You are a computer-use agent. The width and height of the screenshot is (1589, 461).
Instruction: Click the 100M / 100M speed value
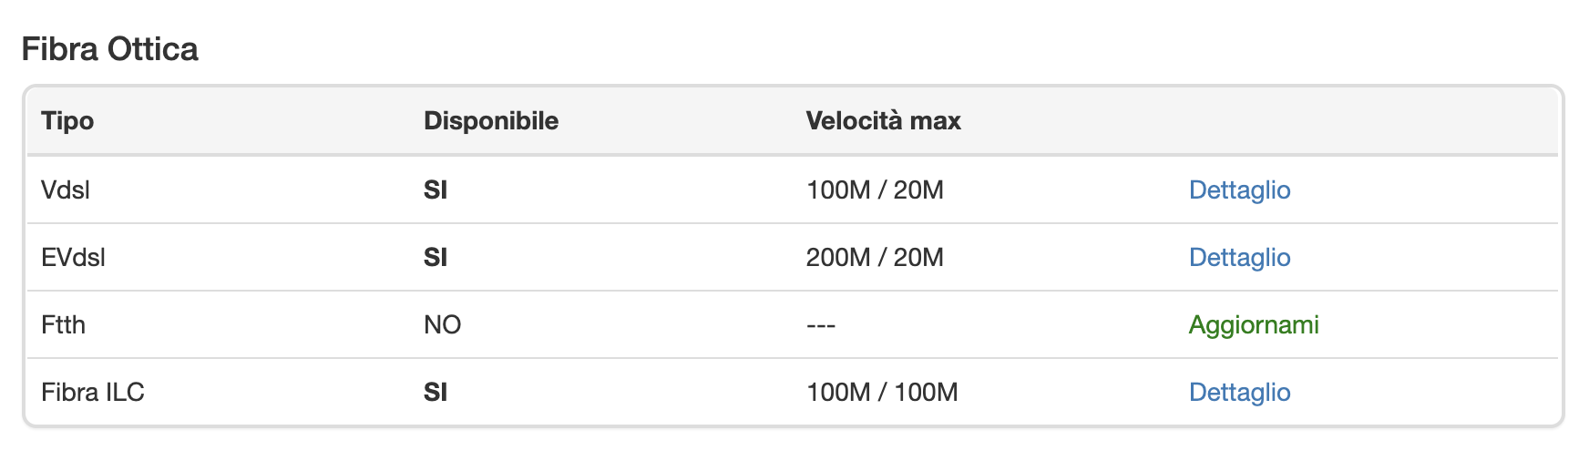pos(882,392)
